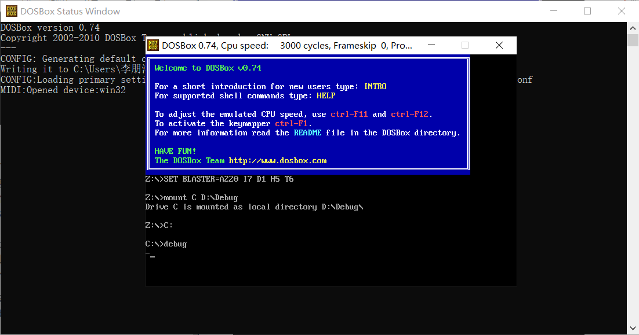Click the DOSBox Status Window title icon
Viewport: 639px width, 335px height.
[12, 11]
